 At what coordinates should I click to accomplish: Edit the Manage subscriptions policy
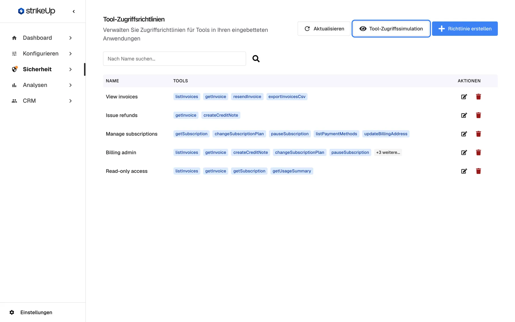pos(464,134)
